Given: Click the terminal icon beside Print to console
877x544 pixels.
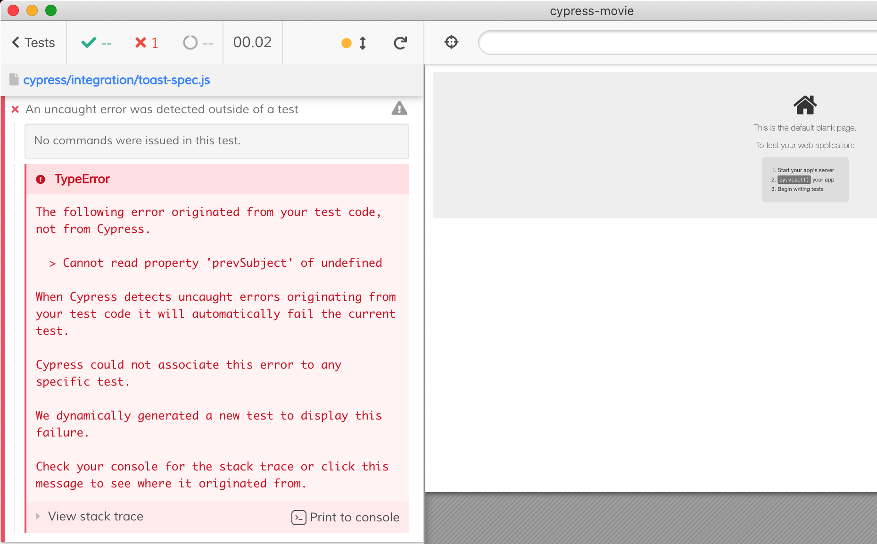Looking at the screenshot, I should click(298, 518).
